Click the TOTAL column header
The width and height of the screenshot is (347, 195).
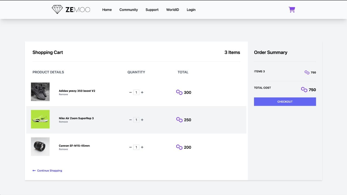coord(183,72)
